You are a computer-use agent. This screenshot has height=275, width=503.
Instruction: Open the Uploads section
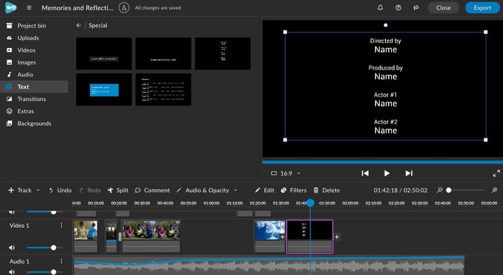pos(34,38)
